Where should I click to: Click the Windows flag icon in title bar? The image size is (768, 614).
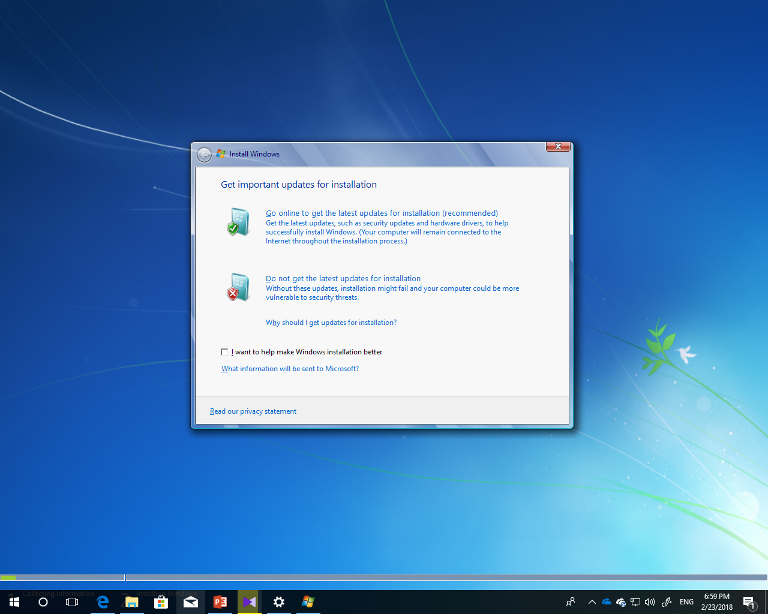pyautogui.click(x=221, y=154)
